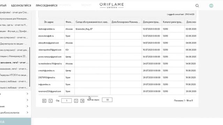Open the 'Лидерам ИТОГИ по акци...' report
Image resolution: width=223 pixels, height=125 pixels.
pos(14,75)
